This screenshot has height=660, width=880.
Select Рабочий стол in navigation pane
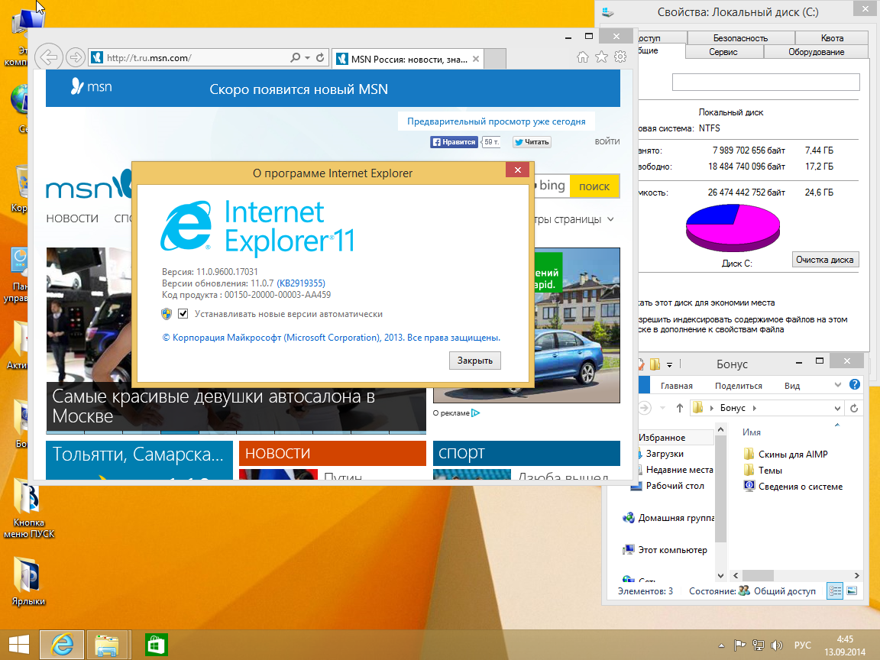(675, 486)
